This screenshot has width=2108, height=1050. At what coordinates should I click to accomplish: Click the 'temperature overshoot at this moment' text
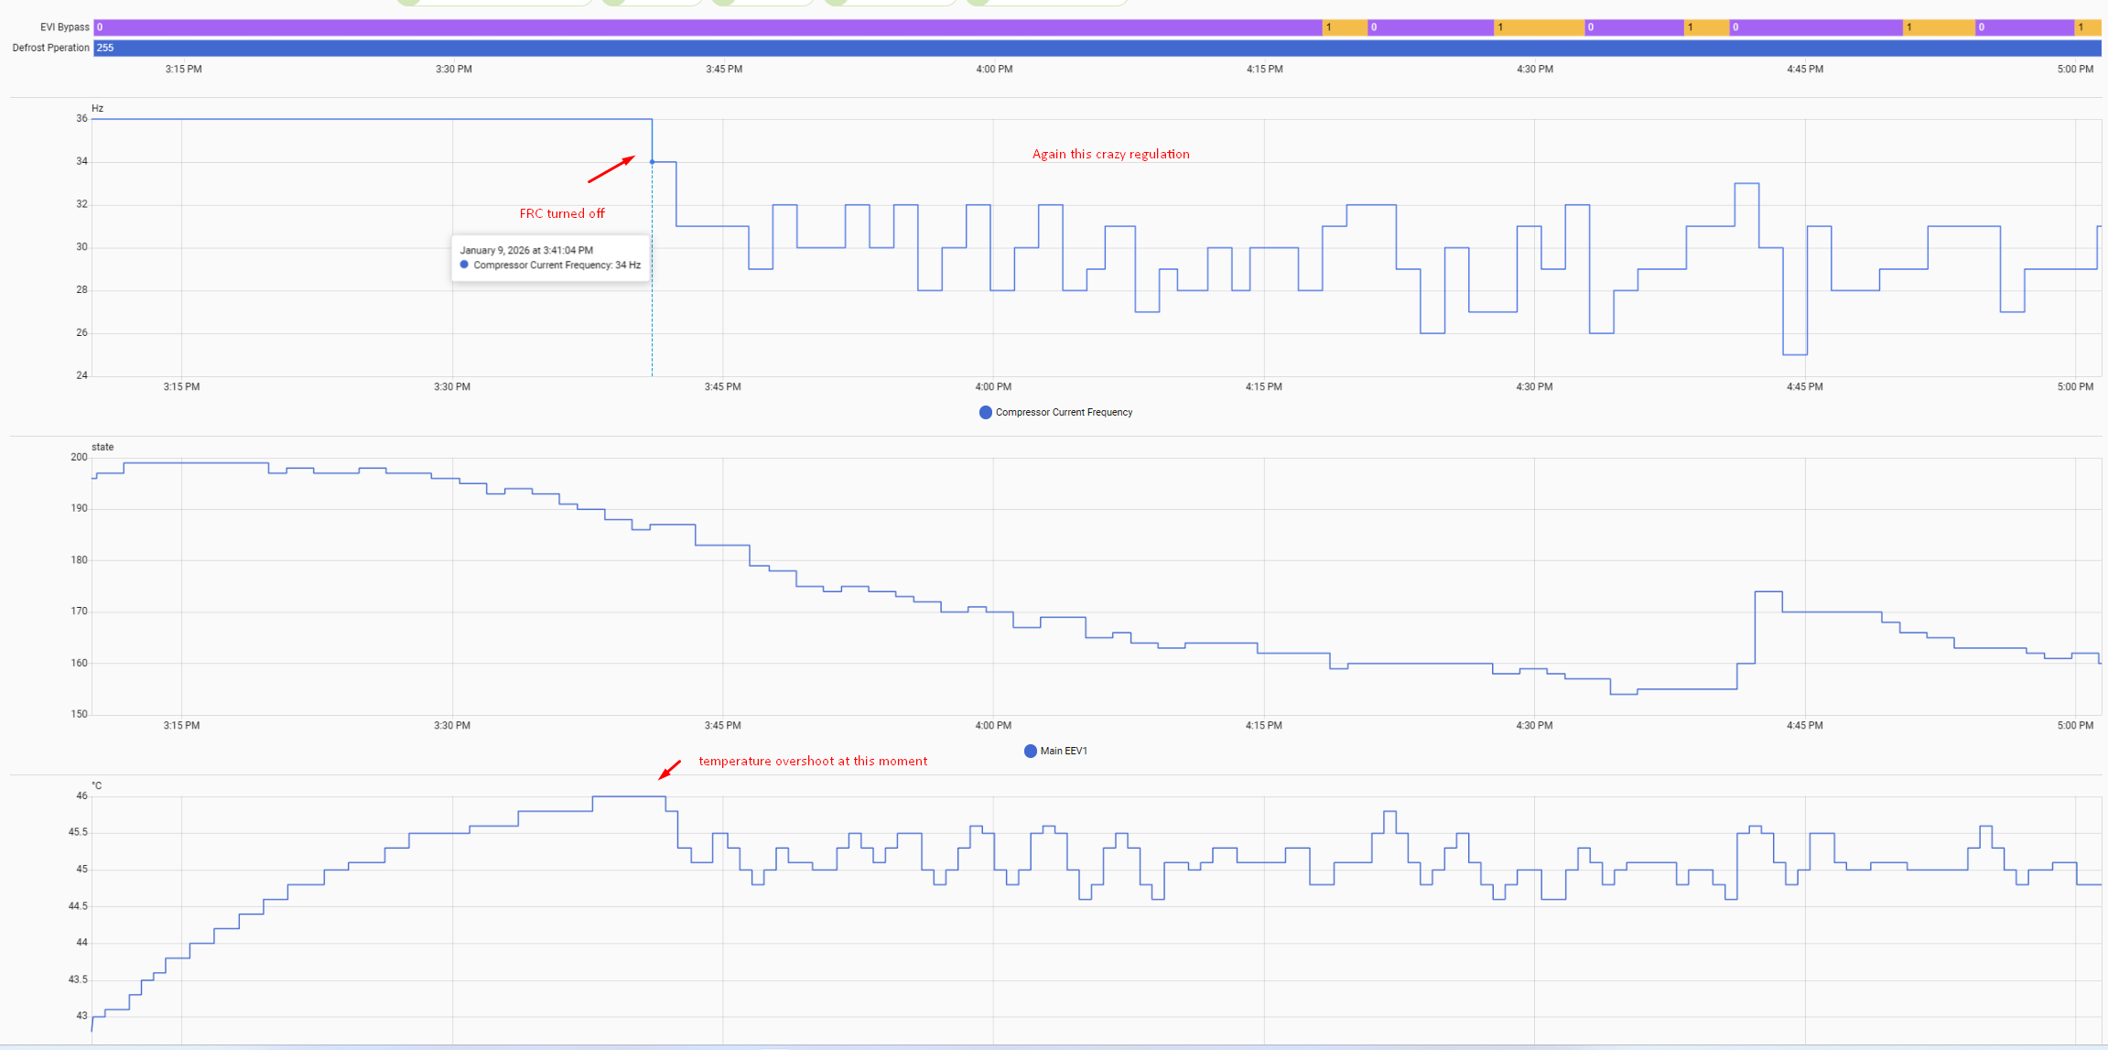tap(812, 762)
